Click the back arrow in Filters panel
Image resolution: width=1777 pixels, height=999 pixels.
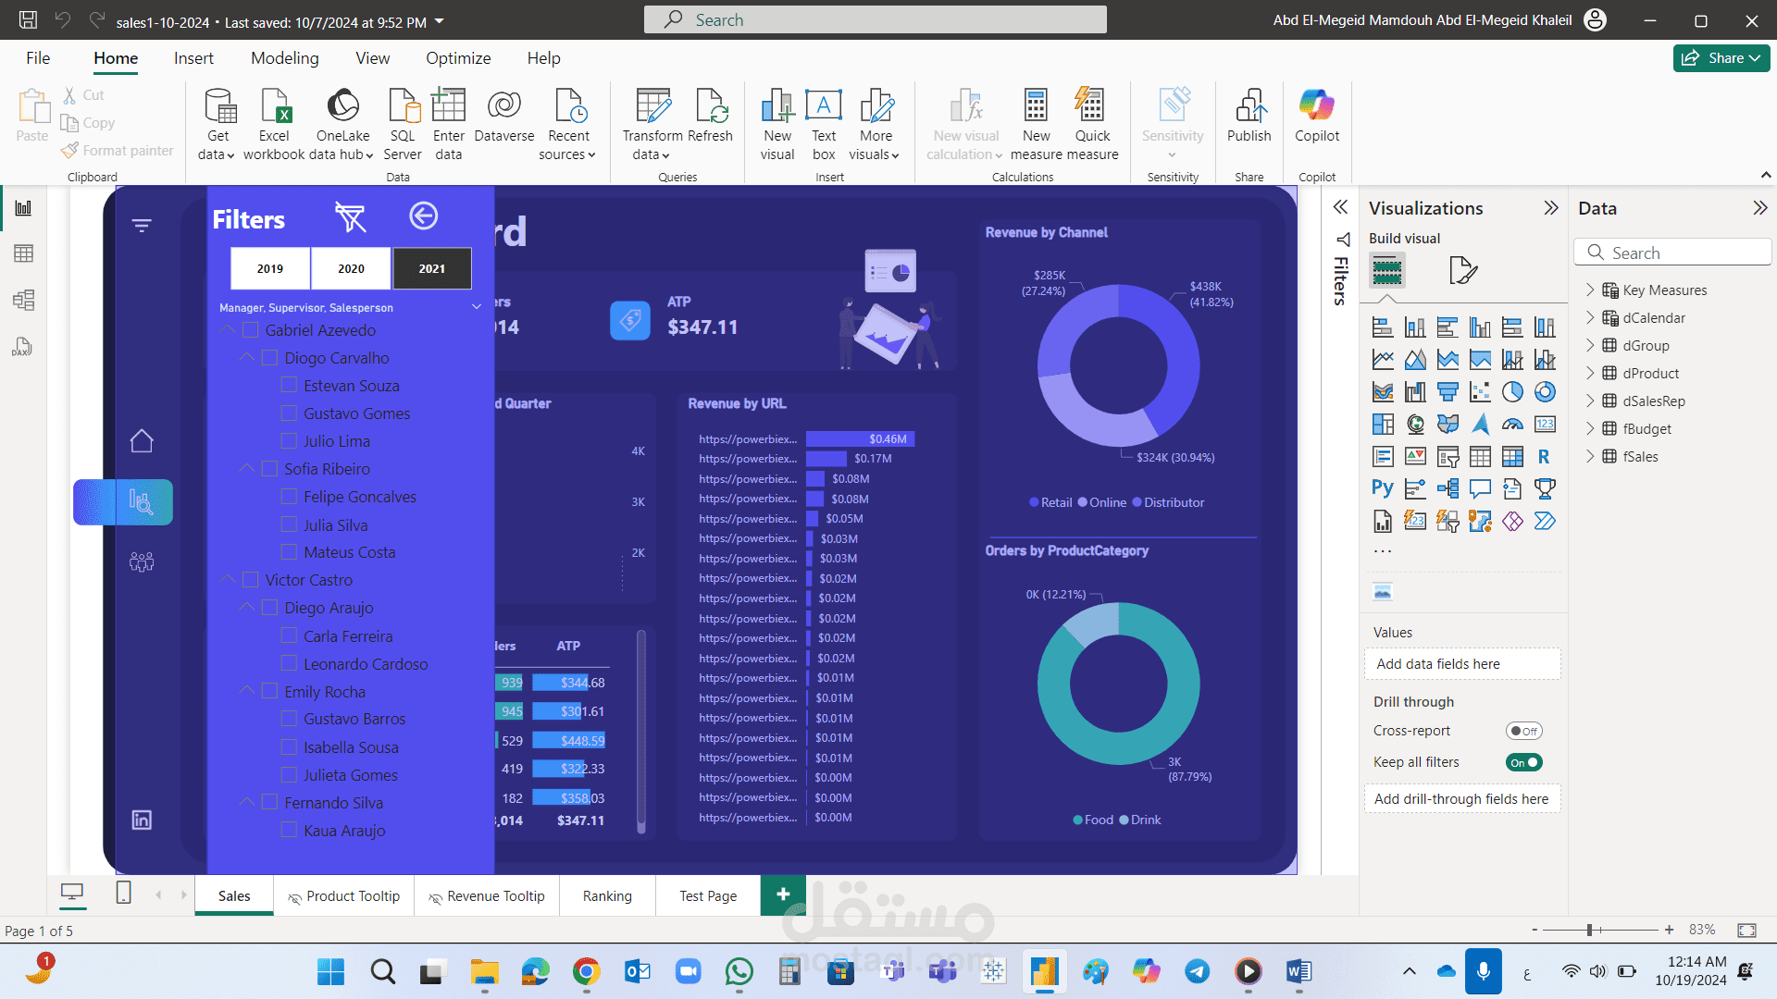coord(423,216)
